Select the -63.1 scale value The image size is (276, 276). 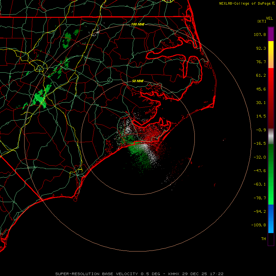click(x=260, y=184)
